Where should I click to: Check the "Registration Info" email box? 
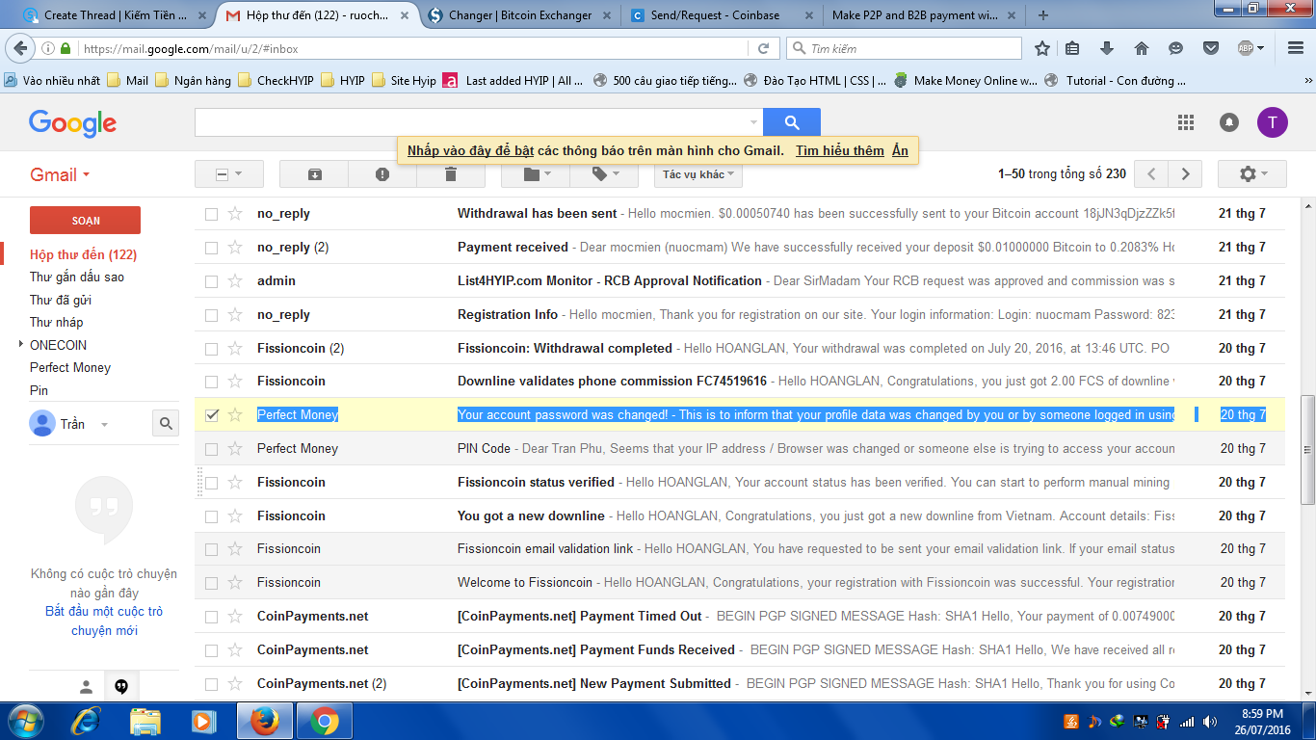(x=211, y=315)
